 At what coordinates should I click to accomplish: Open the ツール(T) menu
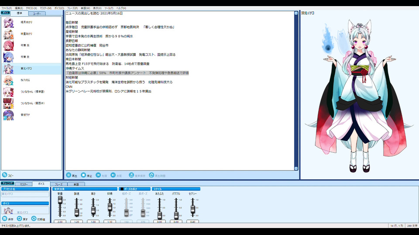point(109,8)
